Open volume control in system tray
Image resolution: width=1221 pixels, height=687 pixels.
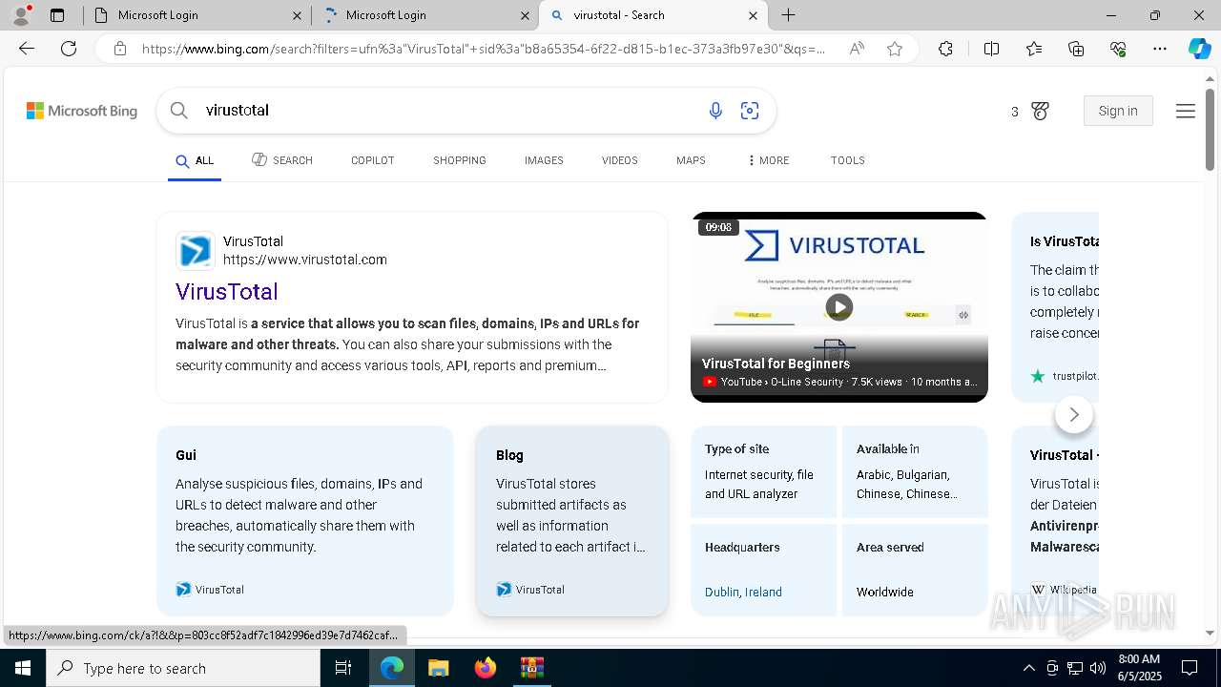point(1098,668)
